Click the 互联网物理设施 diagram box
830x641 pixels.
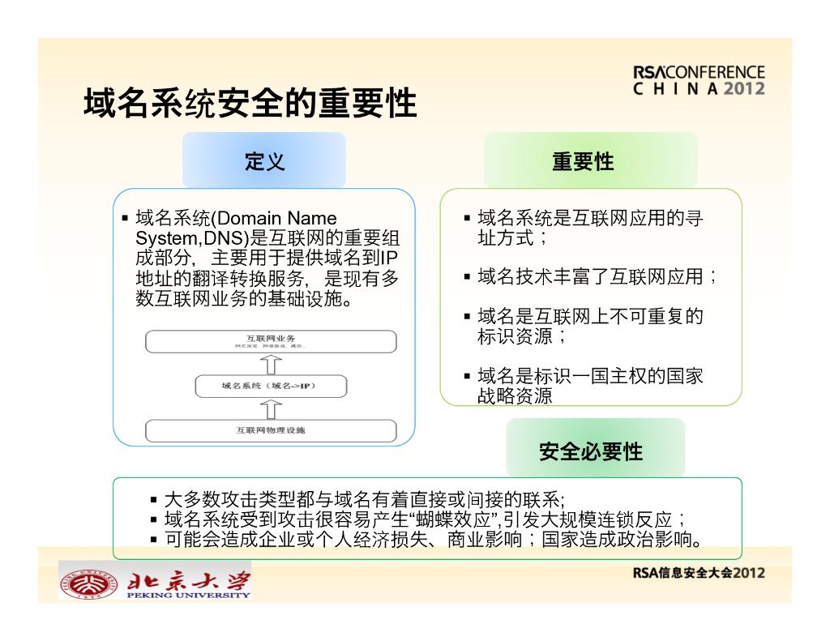coord(271,430)
